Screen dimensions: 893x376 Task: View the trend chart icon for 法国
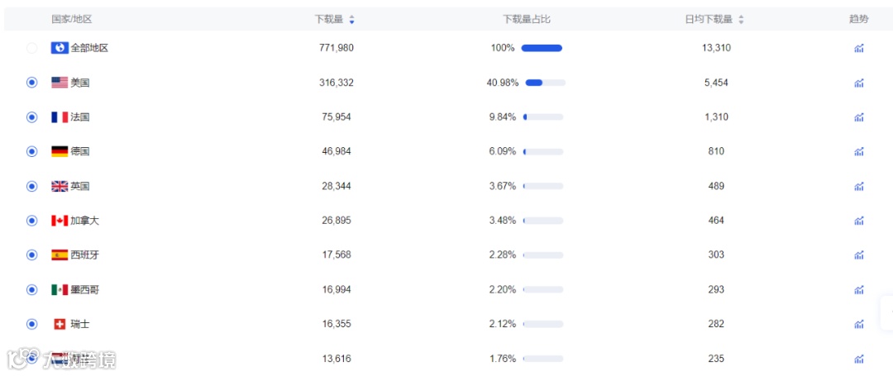click(859, 117)
